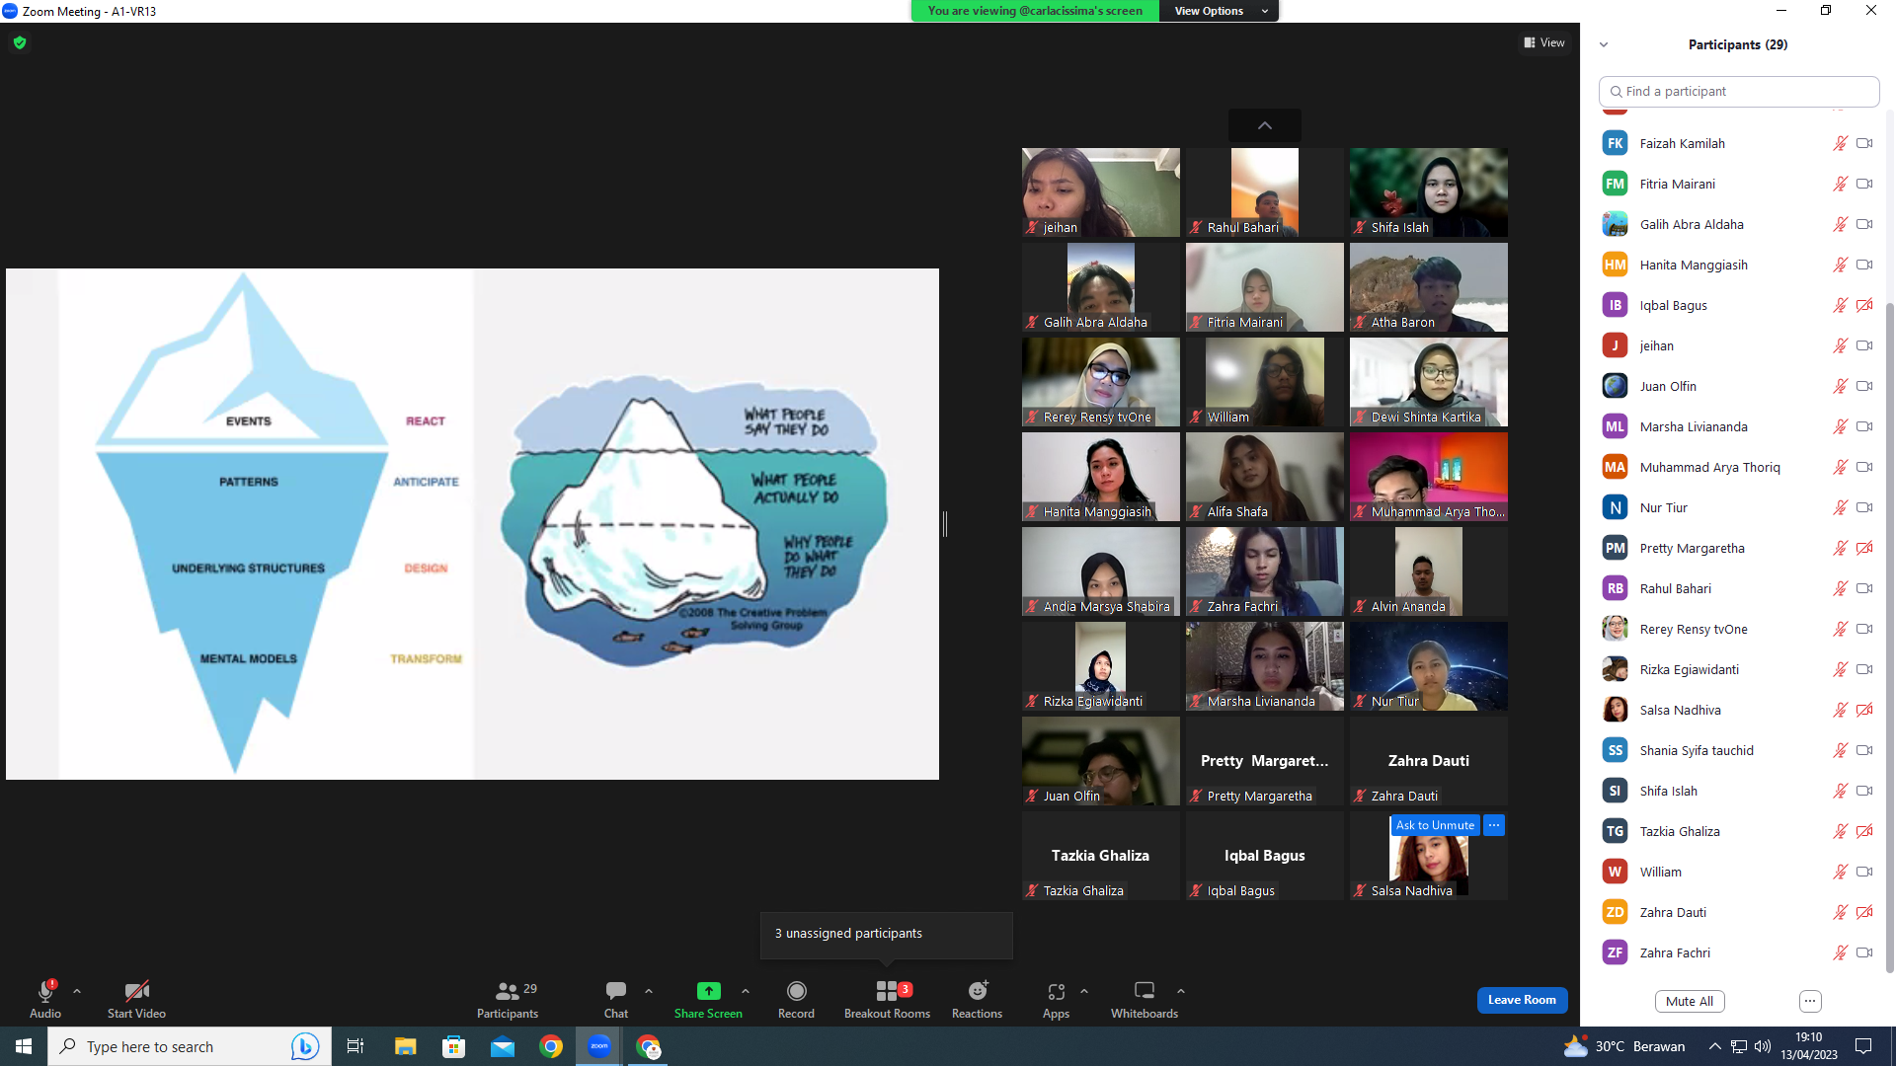Expand the chat options arrow next to Chat
The height and width of the screenshot is (1066, 1896).
click(x=649, y=991)
